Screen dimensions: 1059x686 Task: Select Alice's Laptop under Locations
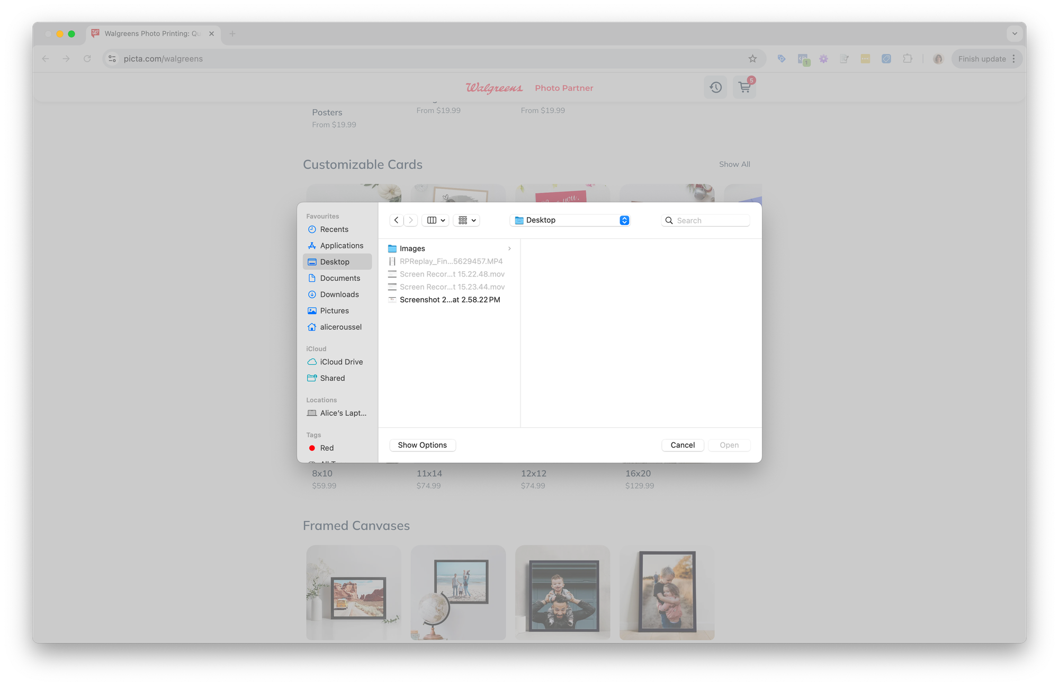point(343,413)
